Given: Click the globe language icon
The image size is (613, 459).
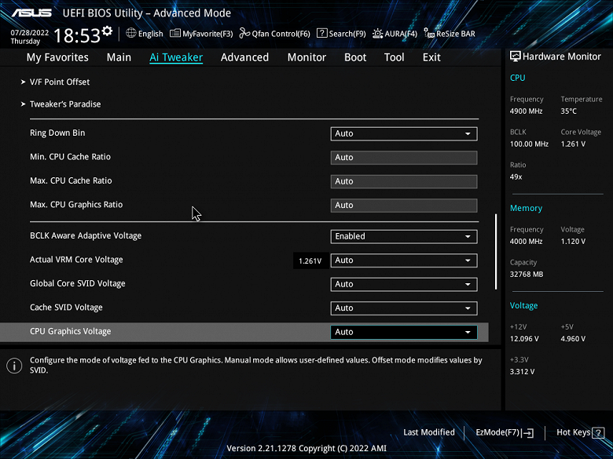Looking at the screenshot, I should pos(131,33).
